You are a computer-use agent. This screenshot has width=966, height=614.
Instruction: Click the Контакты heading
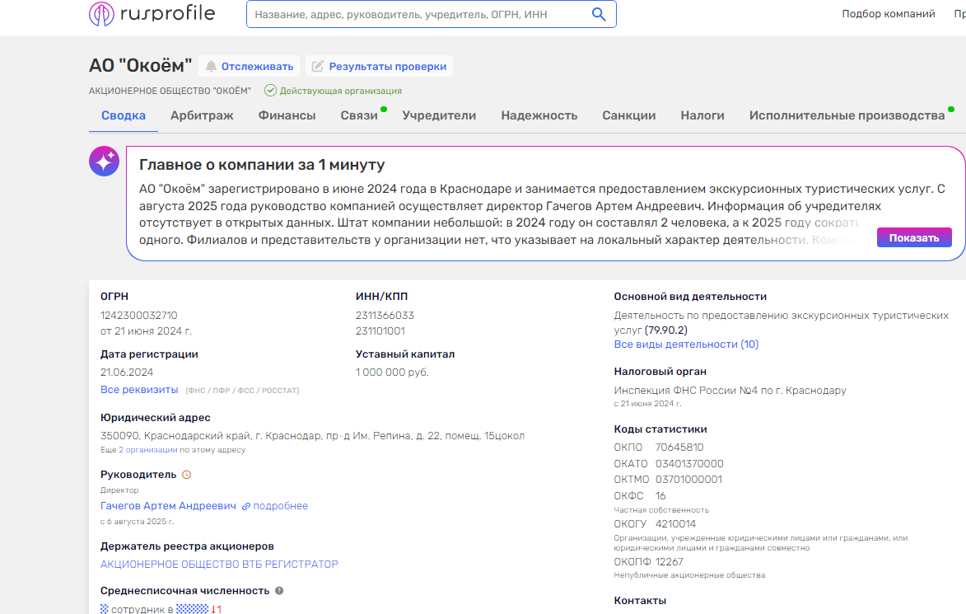[x=640, y=601]
